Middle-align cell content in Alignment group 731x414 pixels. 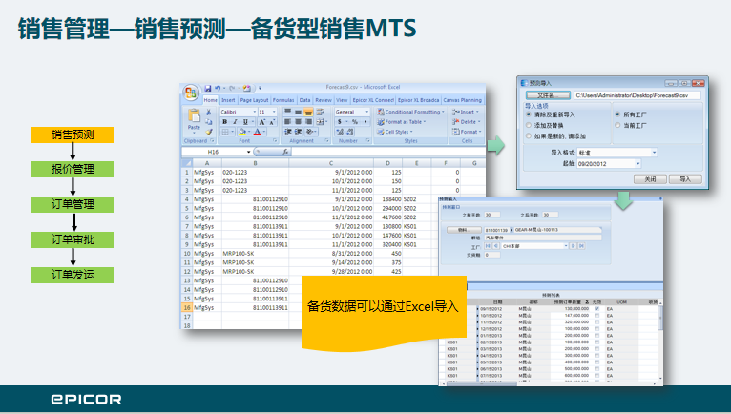[x=298, y=112]
